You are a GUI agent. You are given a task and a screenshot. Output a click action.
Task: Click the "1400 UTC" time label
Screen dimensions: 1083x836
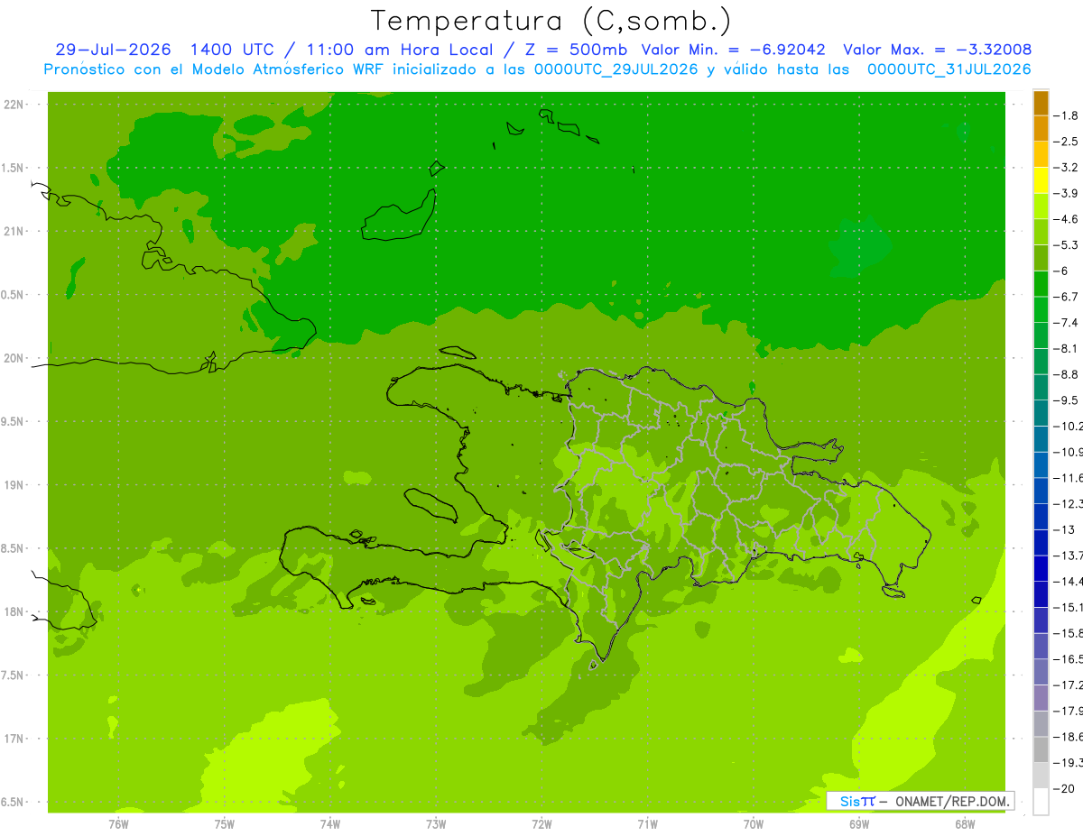(235, 50)
